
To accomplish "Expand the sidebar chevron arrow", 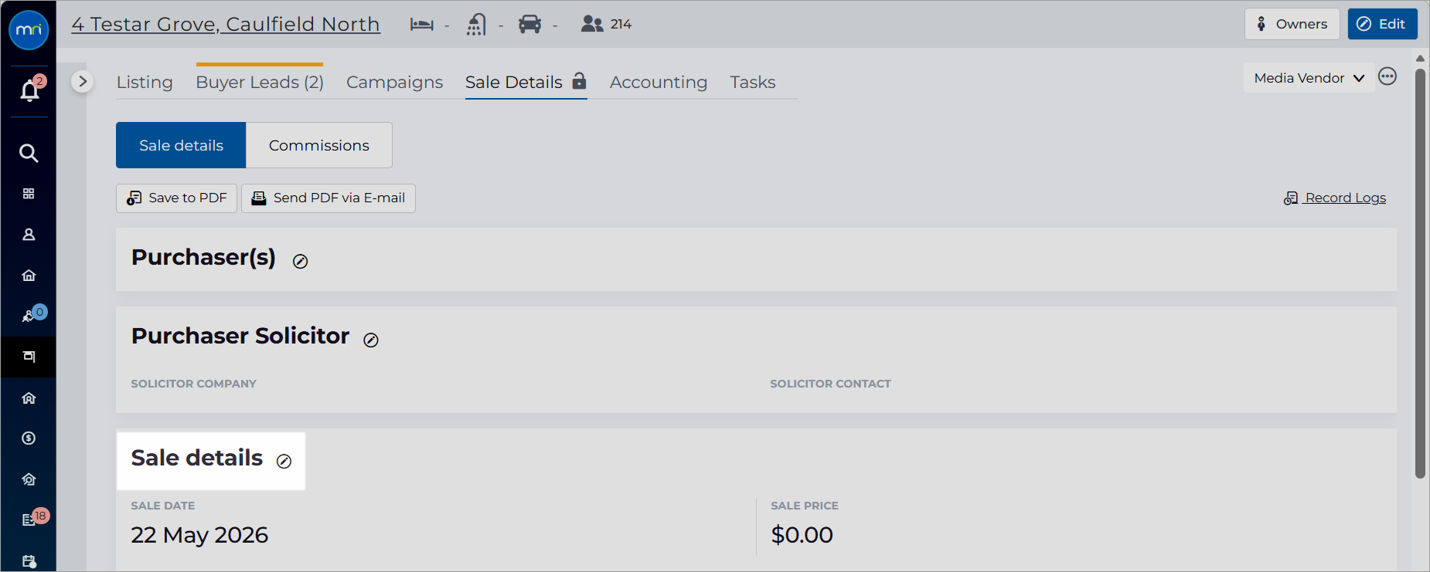I will [x=83, y=81].
